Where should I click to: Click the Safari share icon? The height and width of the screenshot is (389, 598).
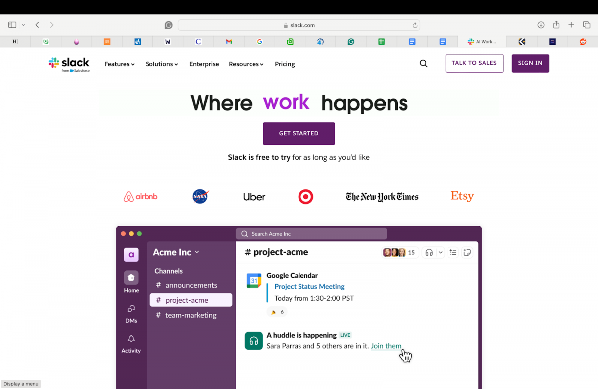point(556,25)
